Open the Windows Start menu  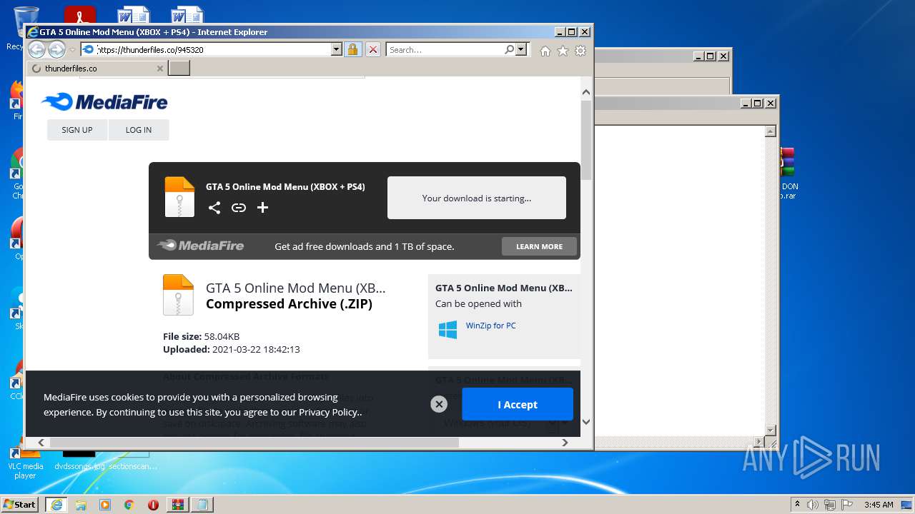20,504
